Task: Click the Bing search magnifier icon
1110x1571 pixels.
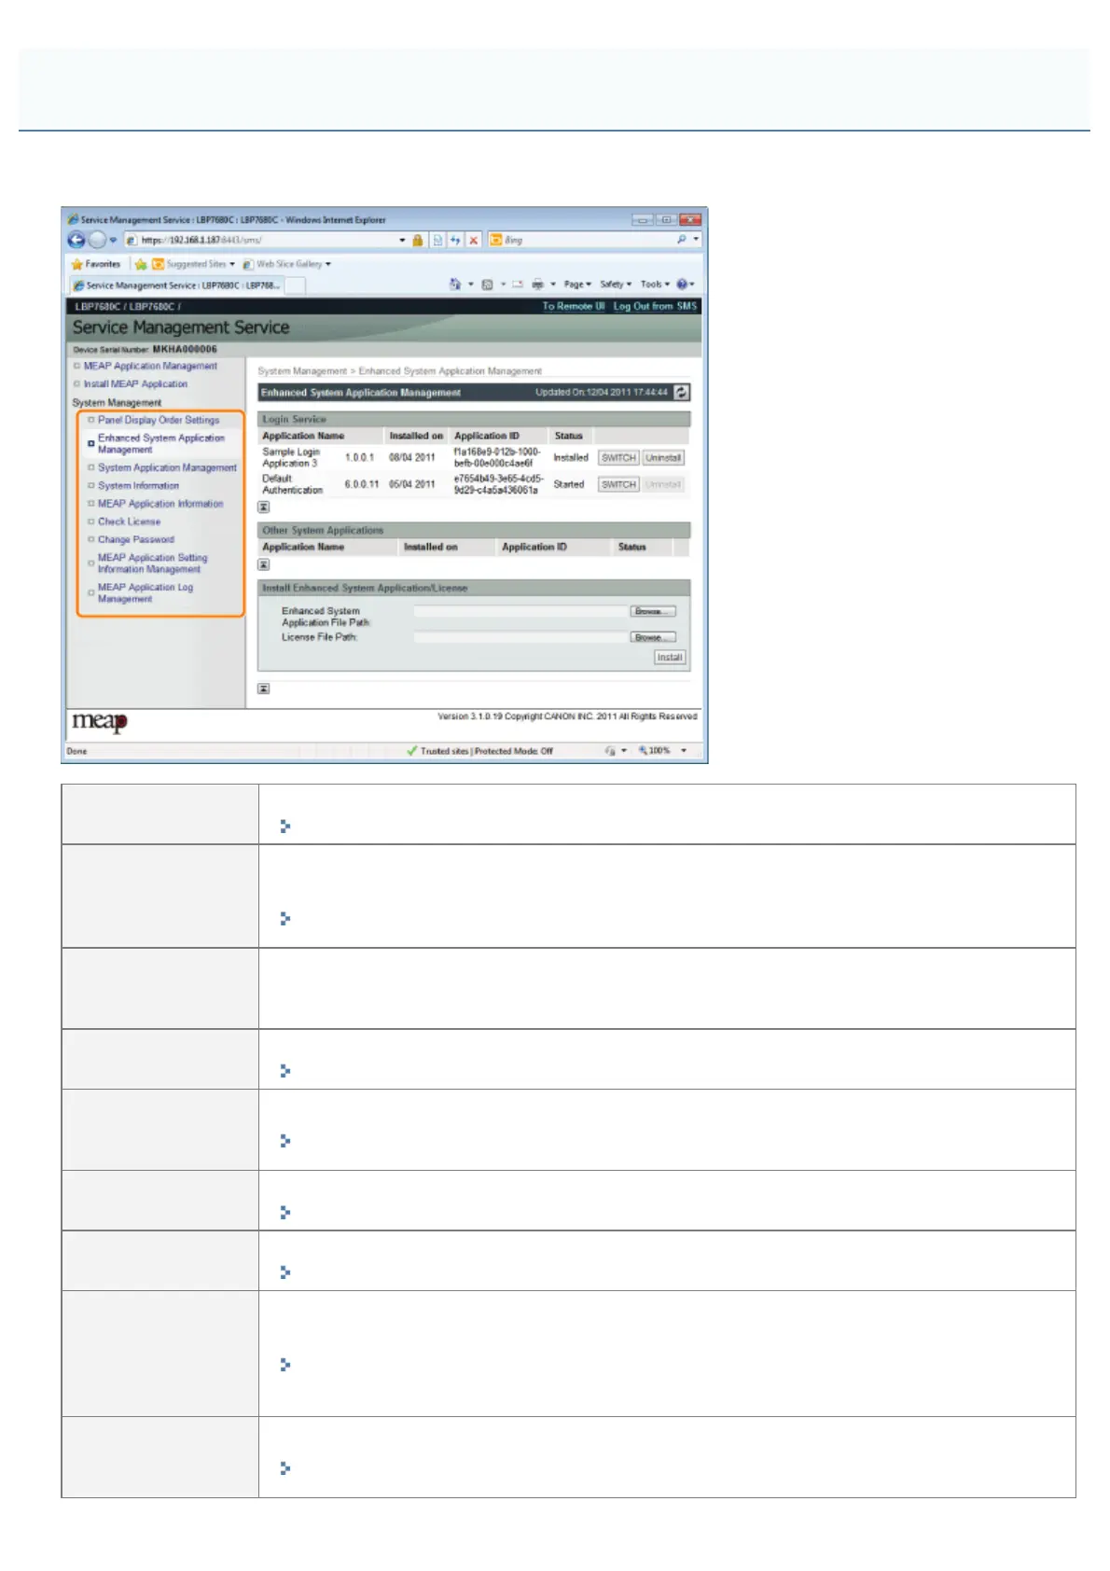Action: pyautogui.click(x=682, y=240)
